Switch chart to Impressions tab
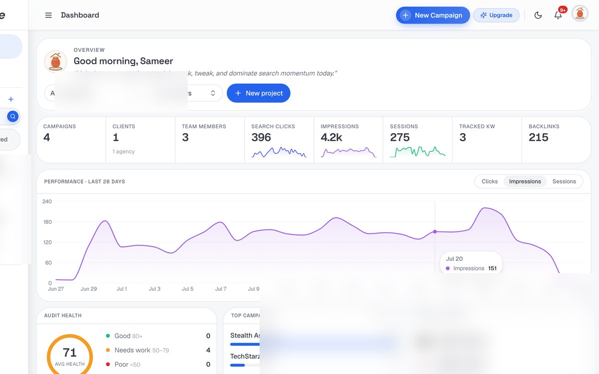Image resolution: width=599 pixels, height=374 pixels. pos(525,182)
